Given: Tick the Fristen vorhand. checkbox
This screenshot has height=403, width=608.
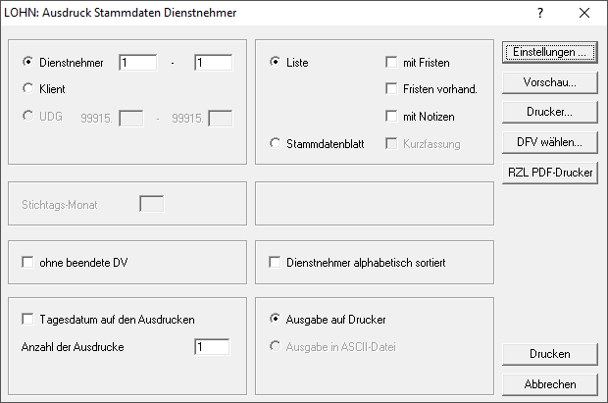Looking at the screenshot, I should coord(392,89).
